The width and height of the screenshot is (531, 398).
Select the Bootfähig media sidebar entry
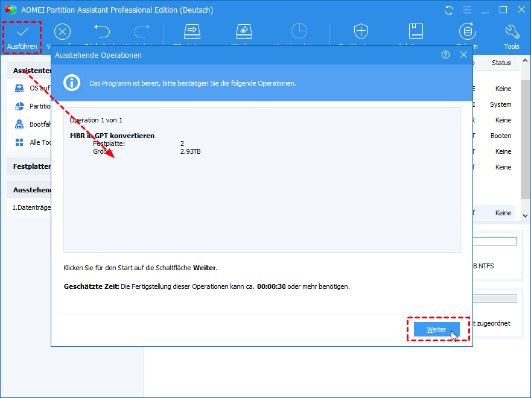(x=32, y=124)
